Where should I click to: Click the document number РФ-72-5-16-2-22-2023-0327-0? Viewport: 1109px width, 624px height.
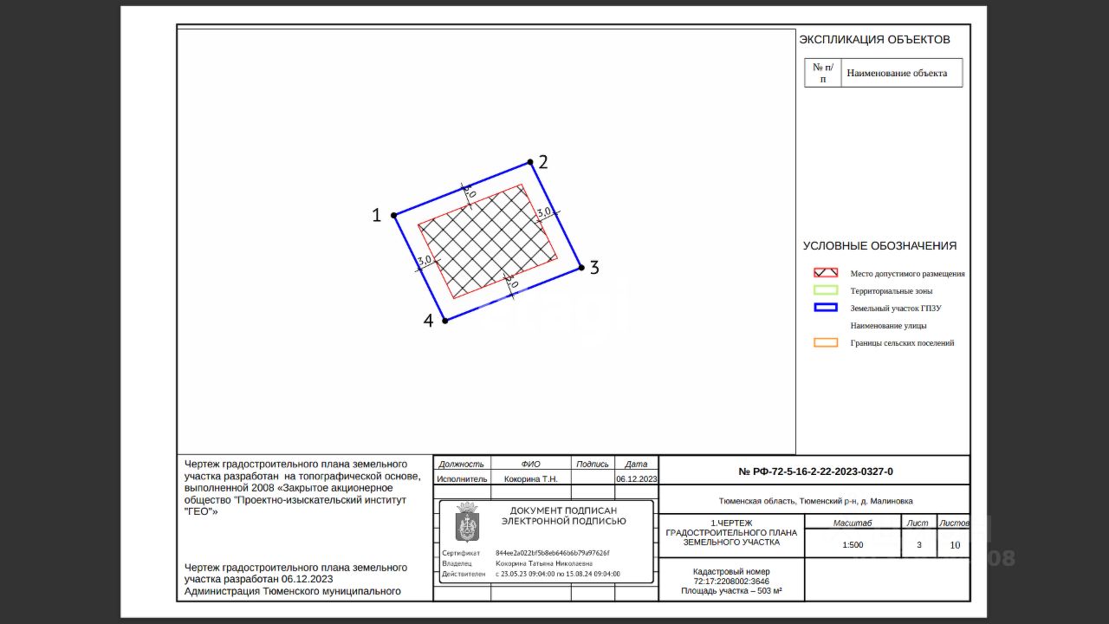[815, 471]
